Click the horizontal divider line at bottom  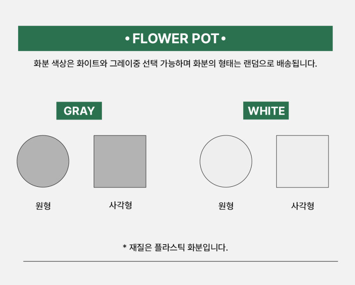click(180, 261)
